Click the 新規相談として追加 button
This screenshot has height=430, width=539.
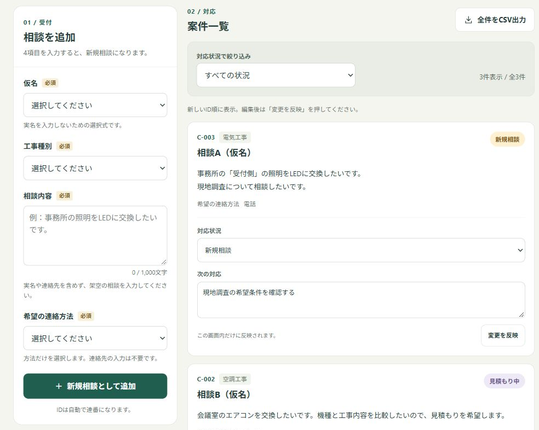pyautogui.click(x=95, y=386)
